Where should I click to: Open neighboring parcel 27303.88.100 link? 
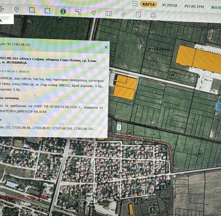[62, 128]
